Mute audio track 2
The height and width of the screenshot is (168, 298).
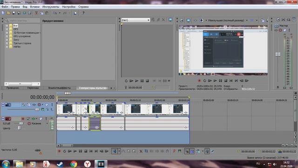coord(41,119)
